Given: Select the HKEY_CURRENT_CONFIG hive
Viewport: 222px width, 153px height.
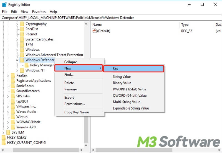Looking at the screenshot, I should point(26,142).
